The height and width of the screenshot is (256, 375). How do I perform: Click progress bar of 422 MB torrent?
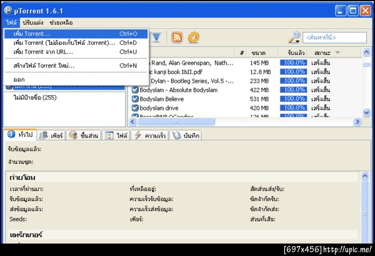[x=294, y=90]
